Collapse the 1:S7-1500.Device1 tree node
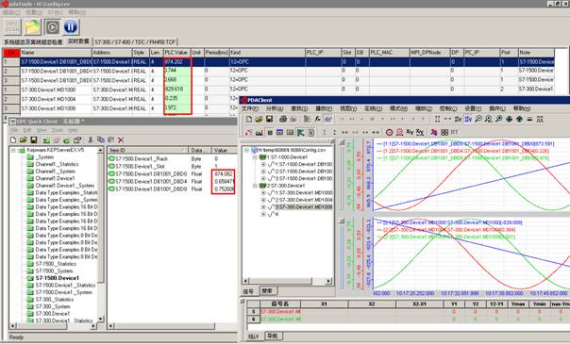Image resolution: width=570 pixels, height=344 pixels. pos(255,157)
